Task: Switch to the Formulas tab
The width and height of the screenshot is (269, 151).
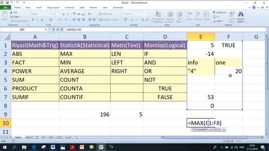Action: pyautogui.click(x=69, y=8)
